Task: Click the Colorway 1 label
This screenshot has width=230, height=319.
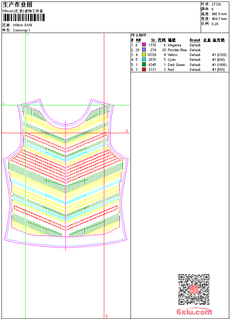Action: [x=22, y=30]
